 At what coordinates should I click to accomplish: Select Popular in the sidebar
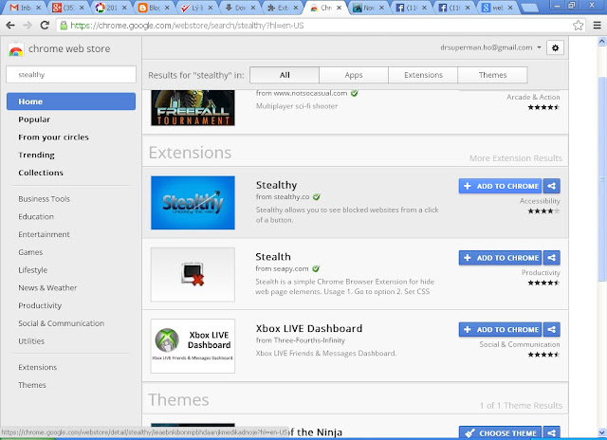tap(34, 119)
